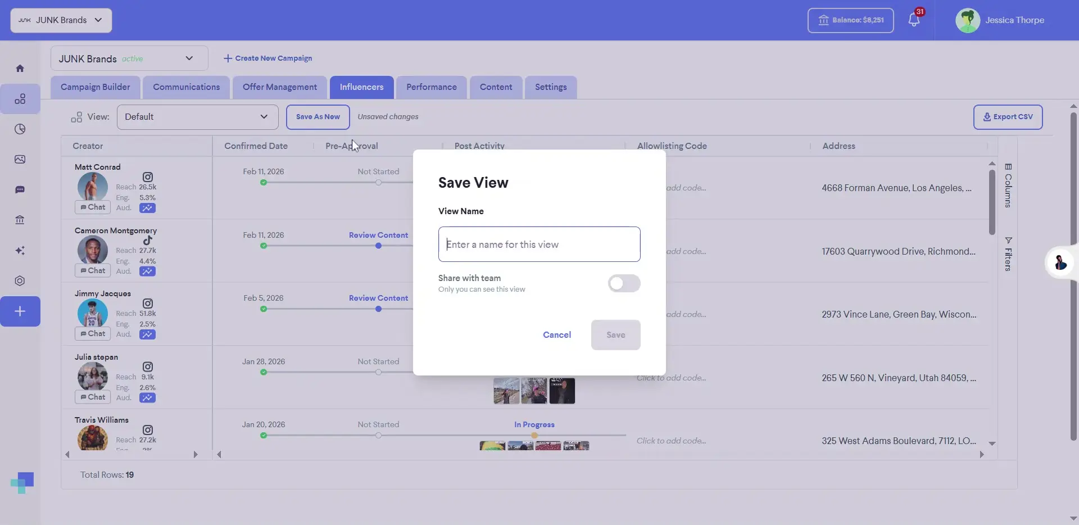Click Cameron Montgomery's TikTok icon
This screenshot has width=1079, height=525.
(148, 241)
